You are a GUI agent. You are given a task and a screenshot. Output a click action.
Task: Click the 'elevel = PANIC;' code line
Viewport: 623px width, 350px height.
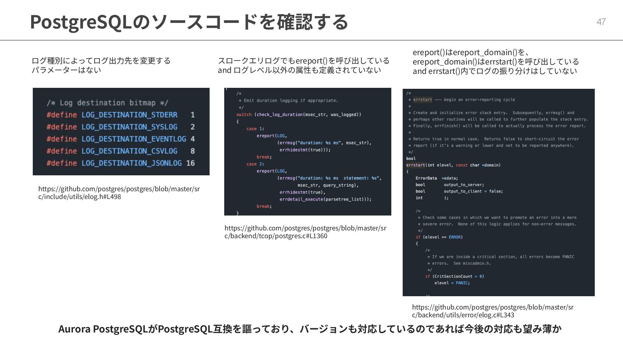(452, 283)
